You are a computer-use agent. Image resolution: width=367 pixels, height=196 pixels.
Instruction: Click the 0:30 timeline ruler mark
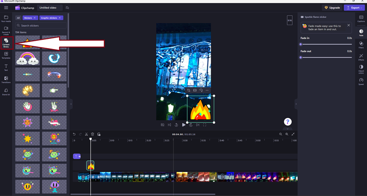click(x=185, y=141)
